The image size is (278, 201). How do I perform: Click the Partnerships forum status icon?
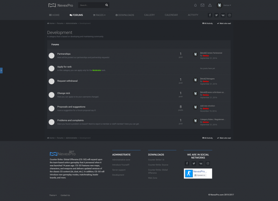52,56
